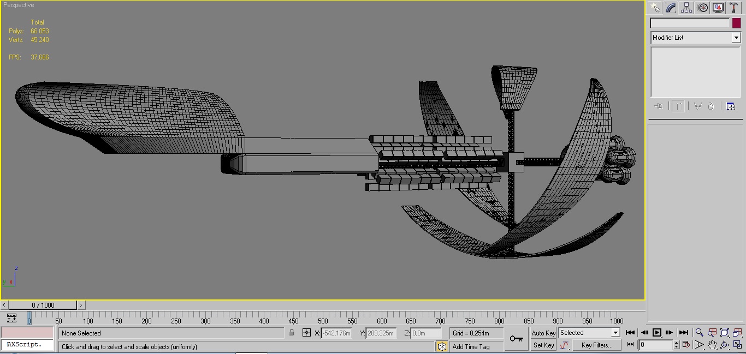Jump to the end frame

(683, 333)
